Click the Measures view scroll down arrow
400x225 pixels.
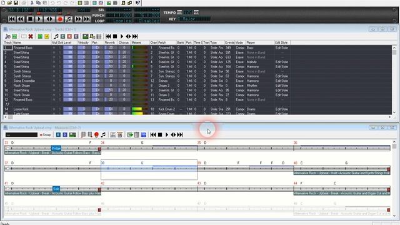coord(394,216)
